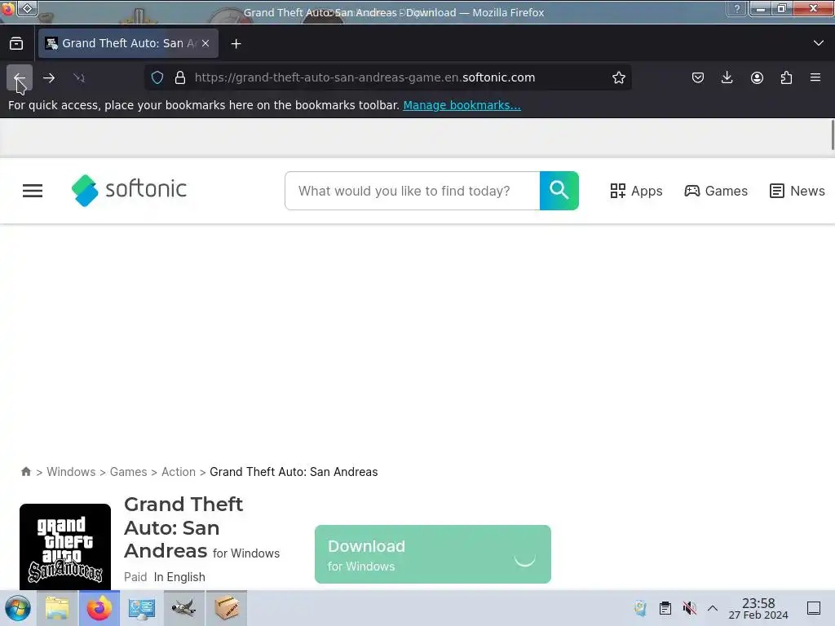The height and width of the screenshot is (626, 835).
Task: Show desktop button in taskbar corner
Action: click(814, 608)
